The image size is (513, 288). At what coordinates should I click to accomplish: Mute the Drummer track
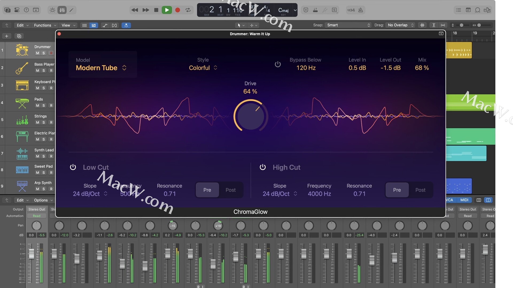[x=37, y=53]
